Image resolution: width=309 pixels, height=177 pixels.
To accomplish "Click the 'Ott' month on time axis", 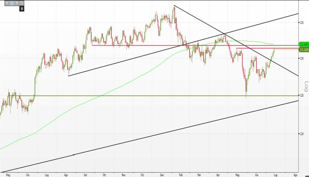I will (x=104, y=175).
